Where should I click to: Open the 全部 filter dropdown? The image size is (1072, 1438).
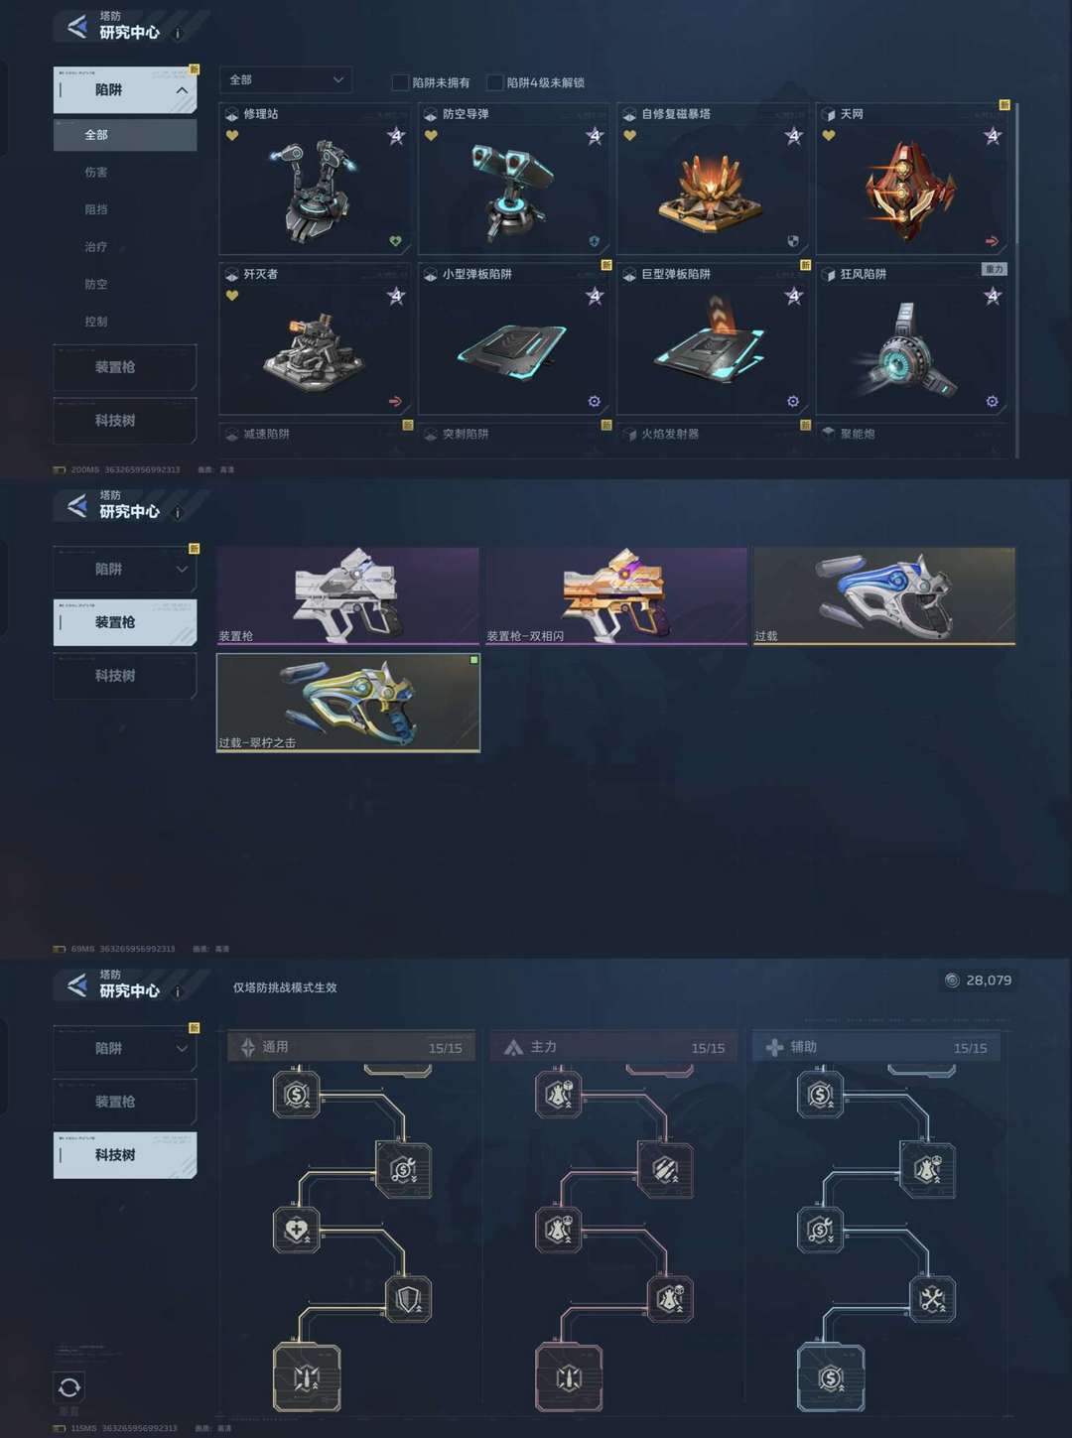coord(286,79)
